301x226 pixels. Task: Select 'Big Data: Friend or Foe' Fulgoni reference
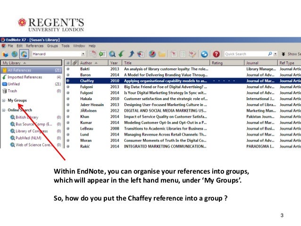point(183,87)
